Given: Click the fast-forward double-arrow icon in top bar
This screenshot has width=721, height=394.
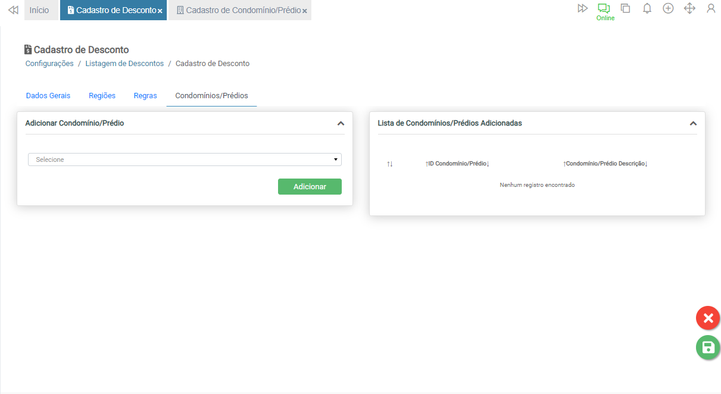Looking at the screenshot, I should 582,8.
